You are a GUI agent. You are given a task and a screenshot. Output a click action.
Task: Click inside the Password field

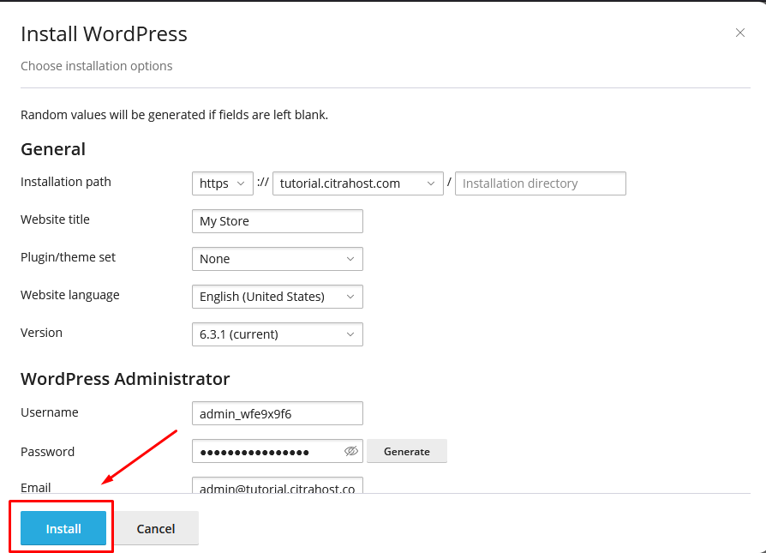(269, 451)
